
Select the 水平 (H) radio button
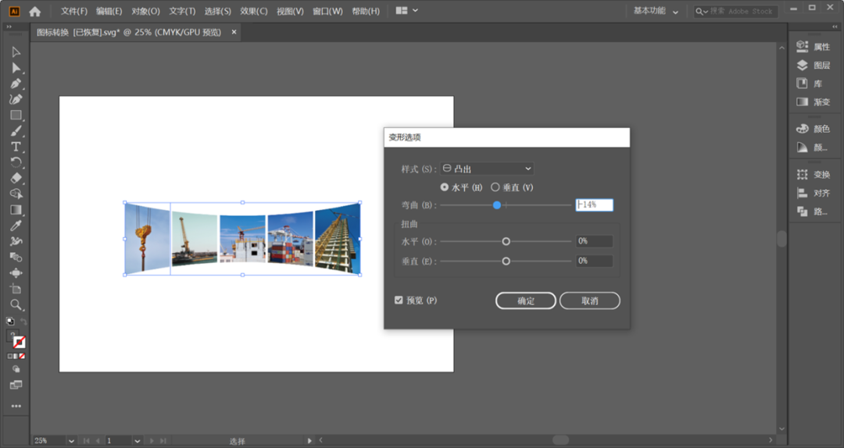[x=444, y=187]
